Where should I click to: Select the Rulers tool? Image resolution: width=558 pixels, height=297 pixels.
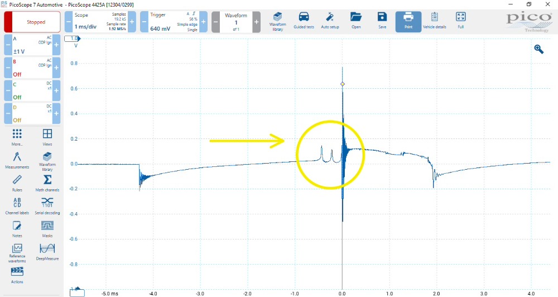(17, 183)
